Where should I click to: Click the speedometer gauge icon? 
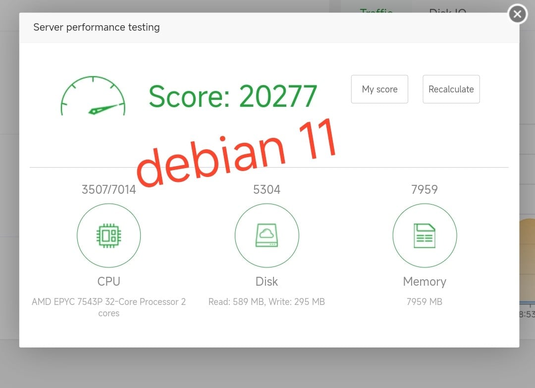click(93, 96)
